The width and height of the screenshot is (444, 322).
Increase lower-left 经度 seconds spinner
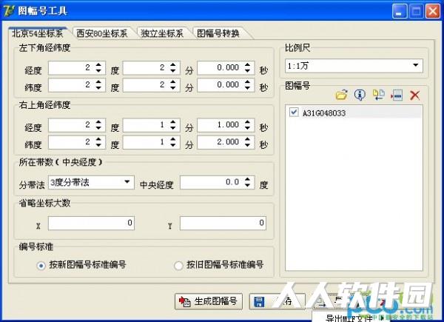click(247, 65)
